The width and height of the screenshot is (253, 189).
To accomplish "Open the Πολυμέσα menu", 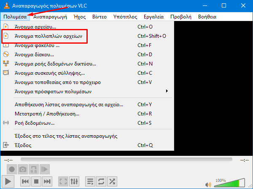I will coord(15,17).
